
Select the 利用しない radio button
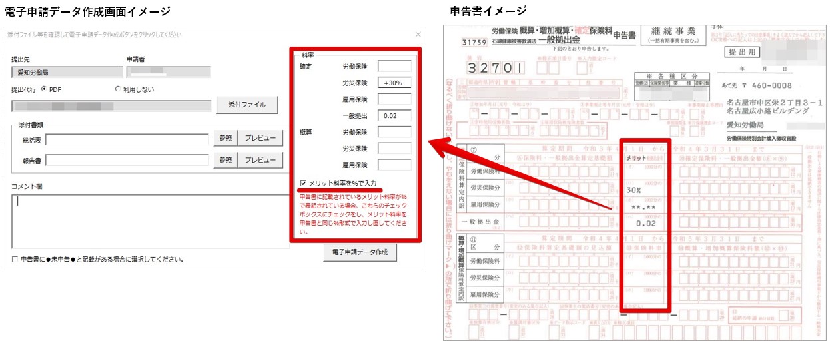pos(118,89)
